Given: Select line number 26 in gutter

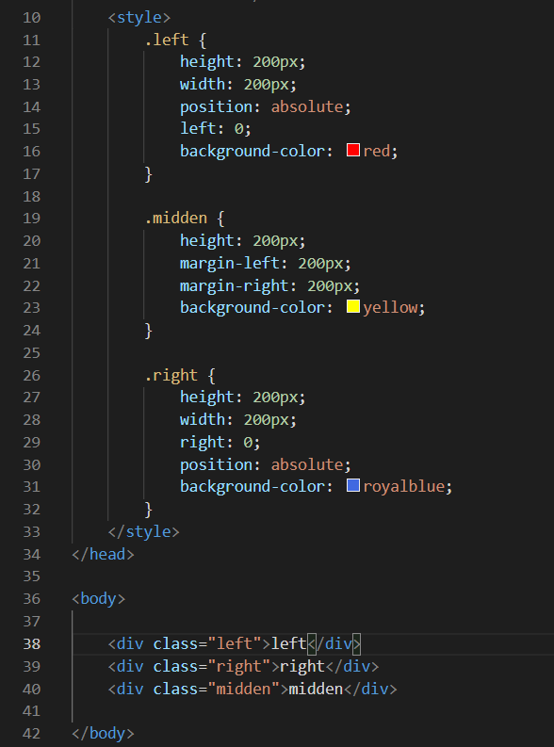Looking at the screenshot, I should (x=31, y=376).
